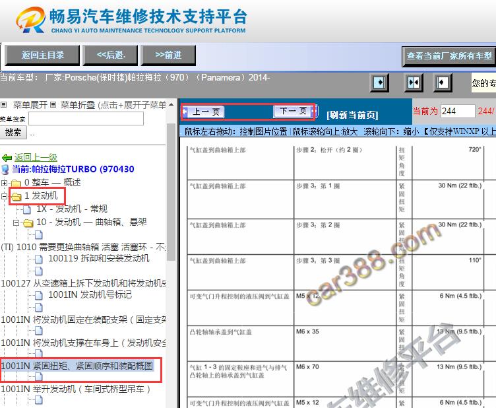
Task: Click the tree scrollbar up arrow
Action: pos(171,104)
